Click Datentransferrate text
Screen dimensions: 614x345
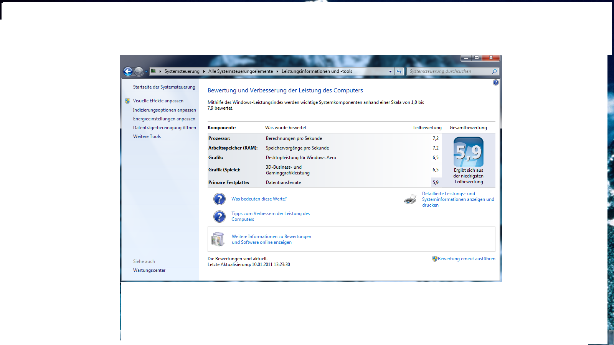coord(283,182)
